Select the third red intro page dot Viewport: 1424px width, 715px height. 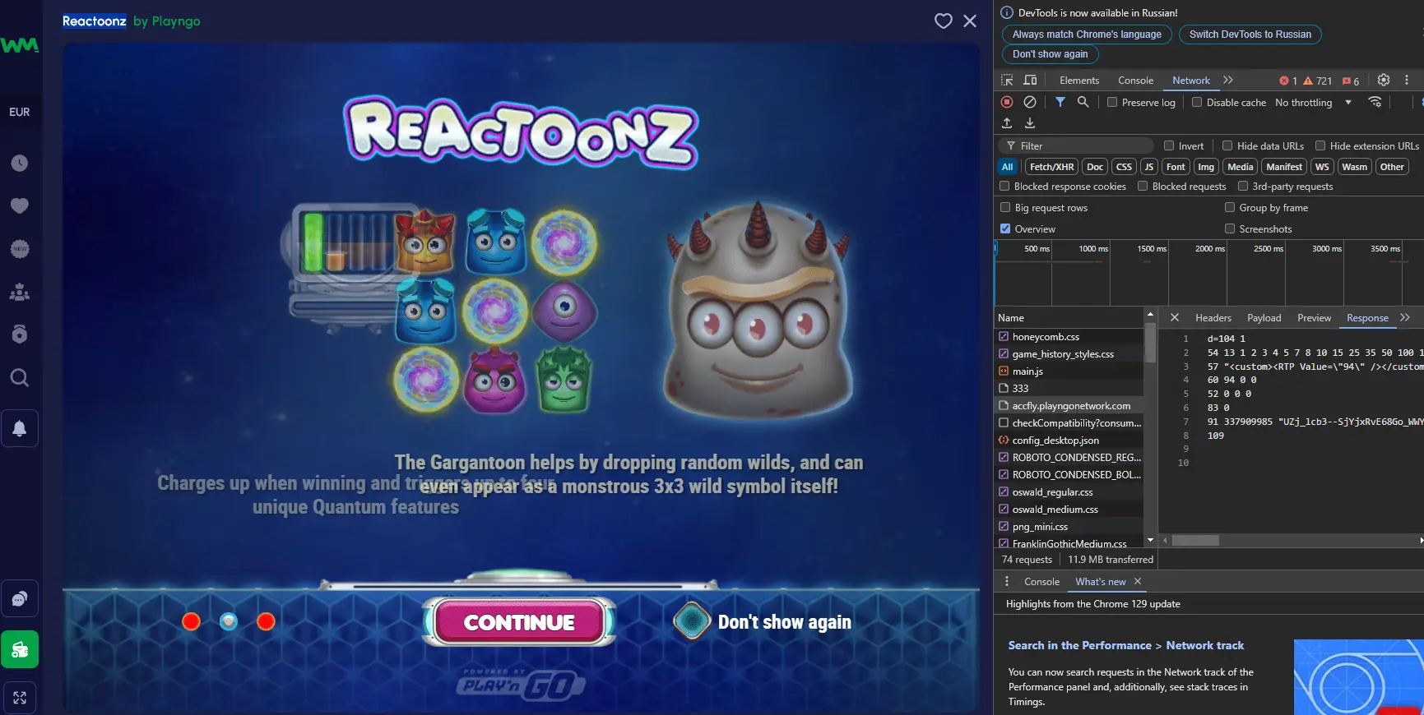click(x=266, y=621)
